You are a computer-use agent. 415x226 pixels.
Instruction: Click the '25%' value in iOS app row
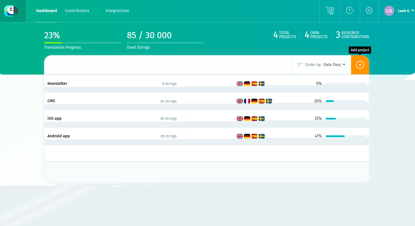pos(318,118)
